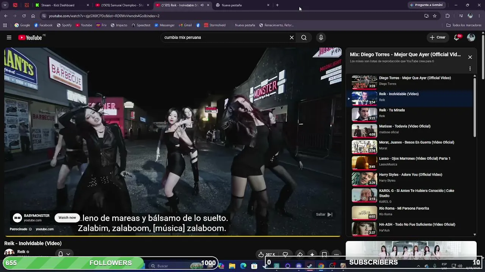This screenshot has width=485, height=272.
Task: Switch to Samurai Champloo tab
Action: tap(122, 5)
